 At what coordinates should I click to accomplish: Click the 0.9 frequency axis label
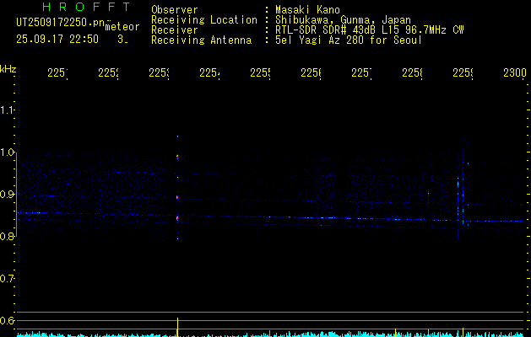[7, 195]
